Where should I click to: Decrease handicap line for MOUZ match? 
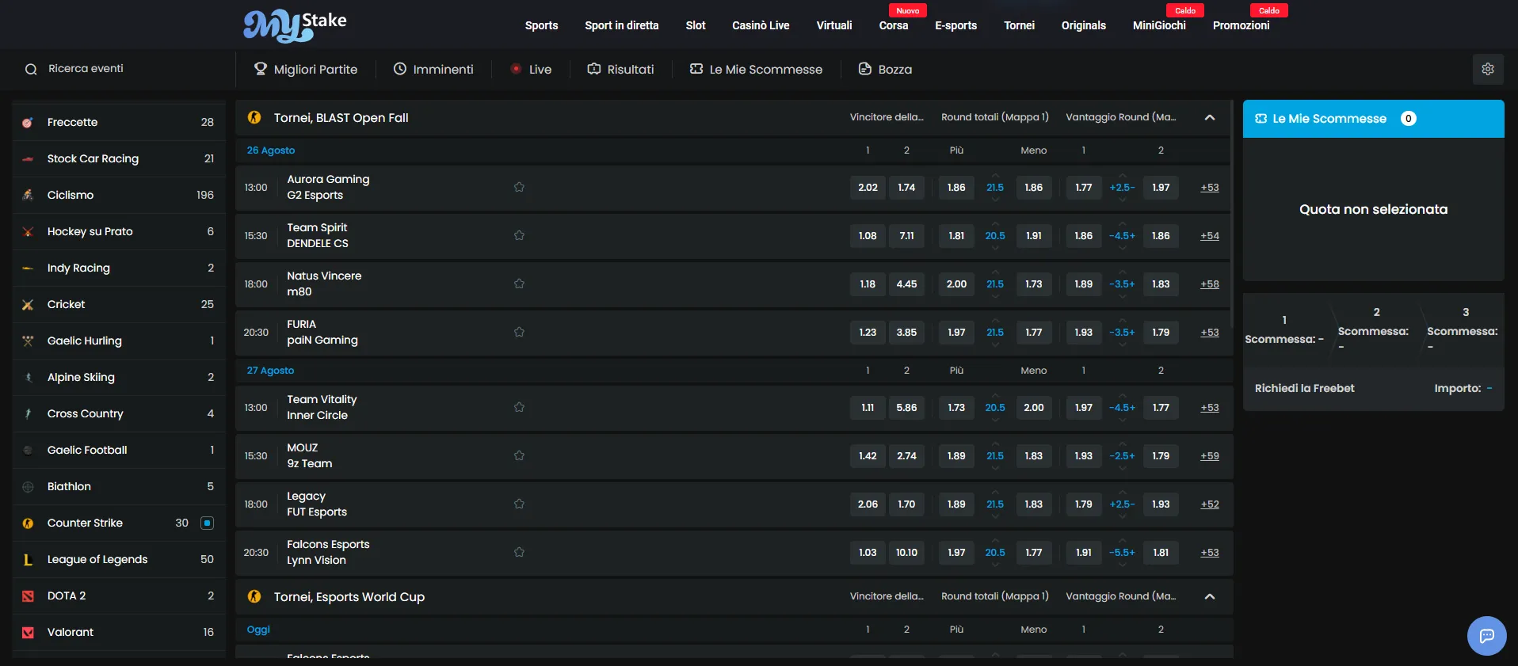(x=1122, y=468)
